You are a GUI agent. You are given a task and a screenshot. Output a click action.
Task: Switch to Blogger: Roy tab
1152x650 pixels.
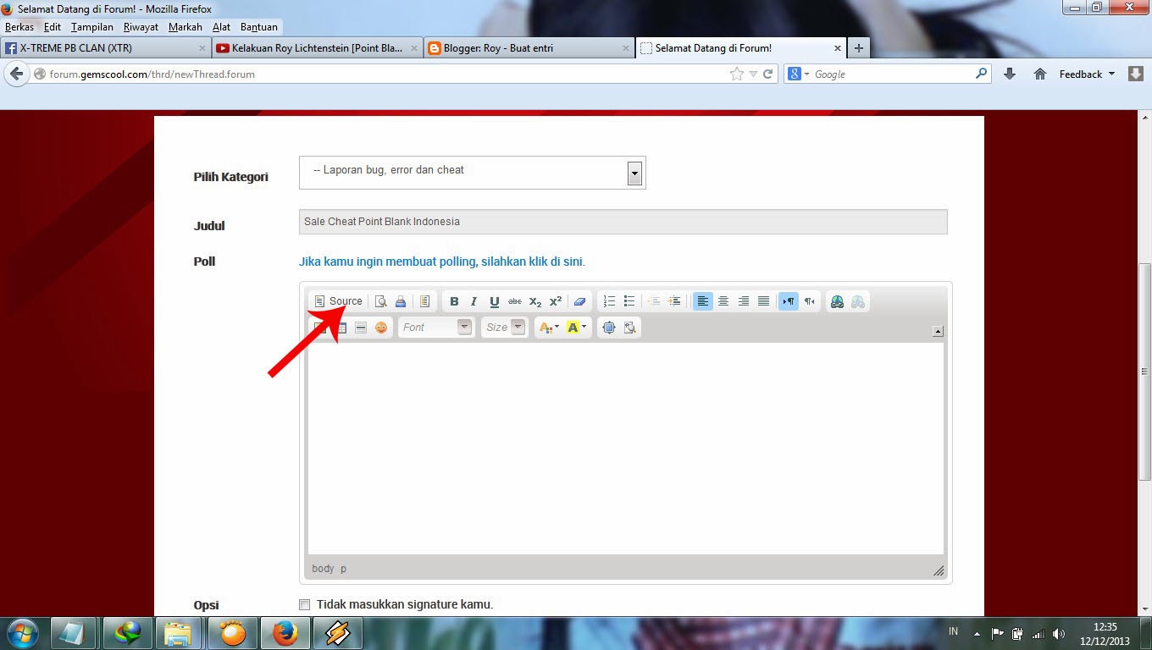click(x=528, y=48)
